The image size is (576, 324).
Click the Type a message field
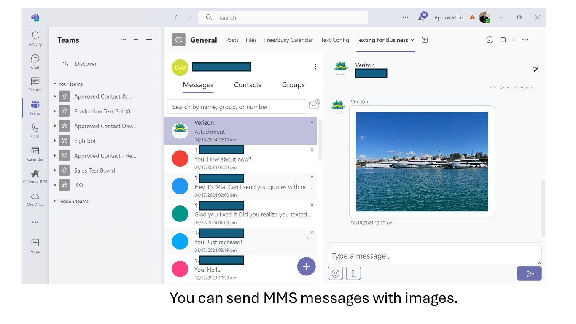tap(435, 256)
